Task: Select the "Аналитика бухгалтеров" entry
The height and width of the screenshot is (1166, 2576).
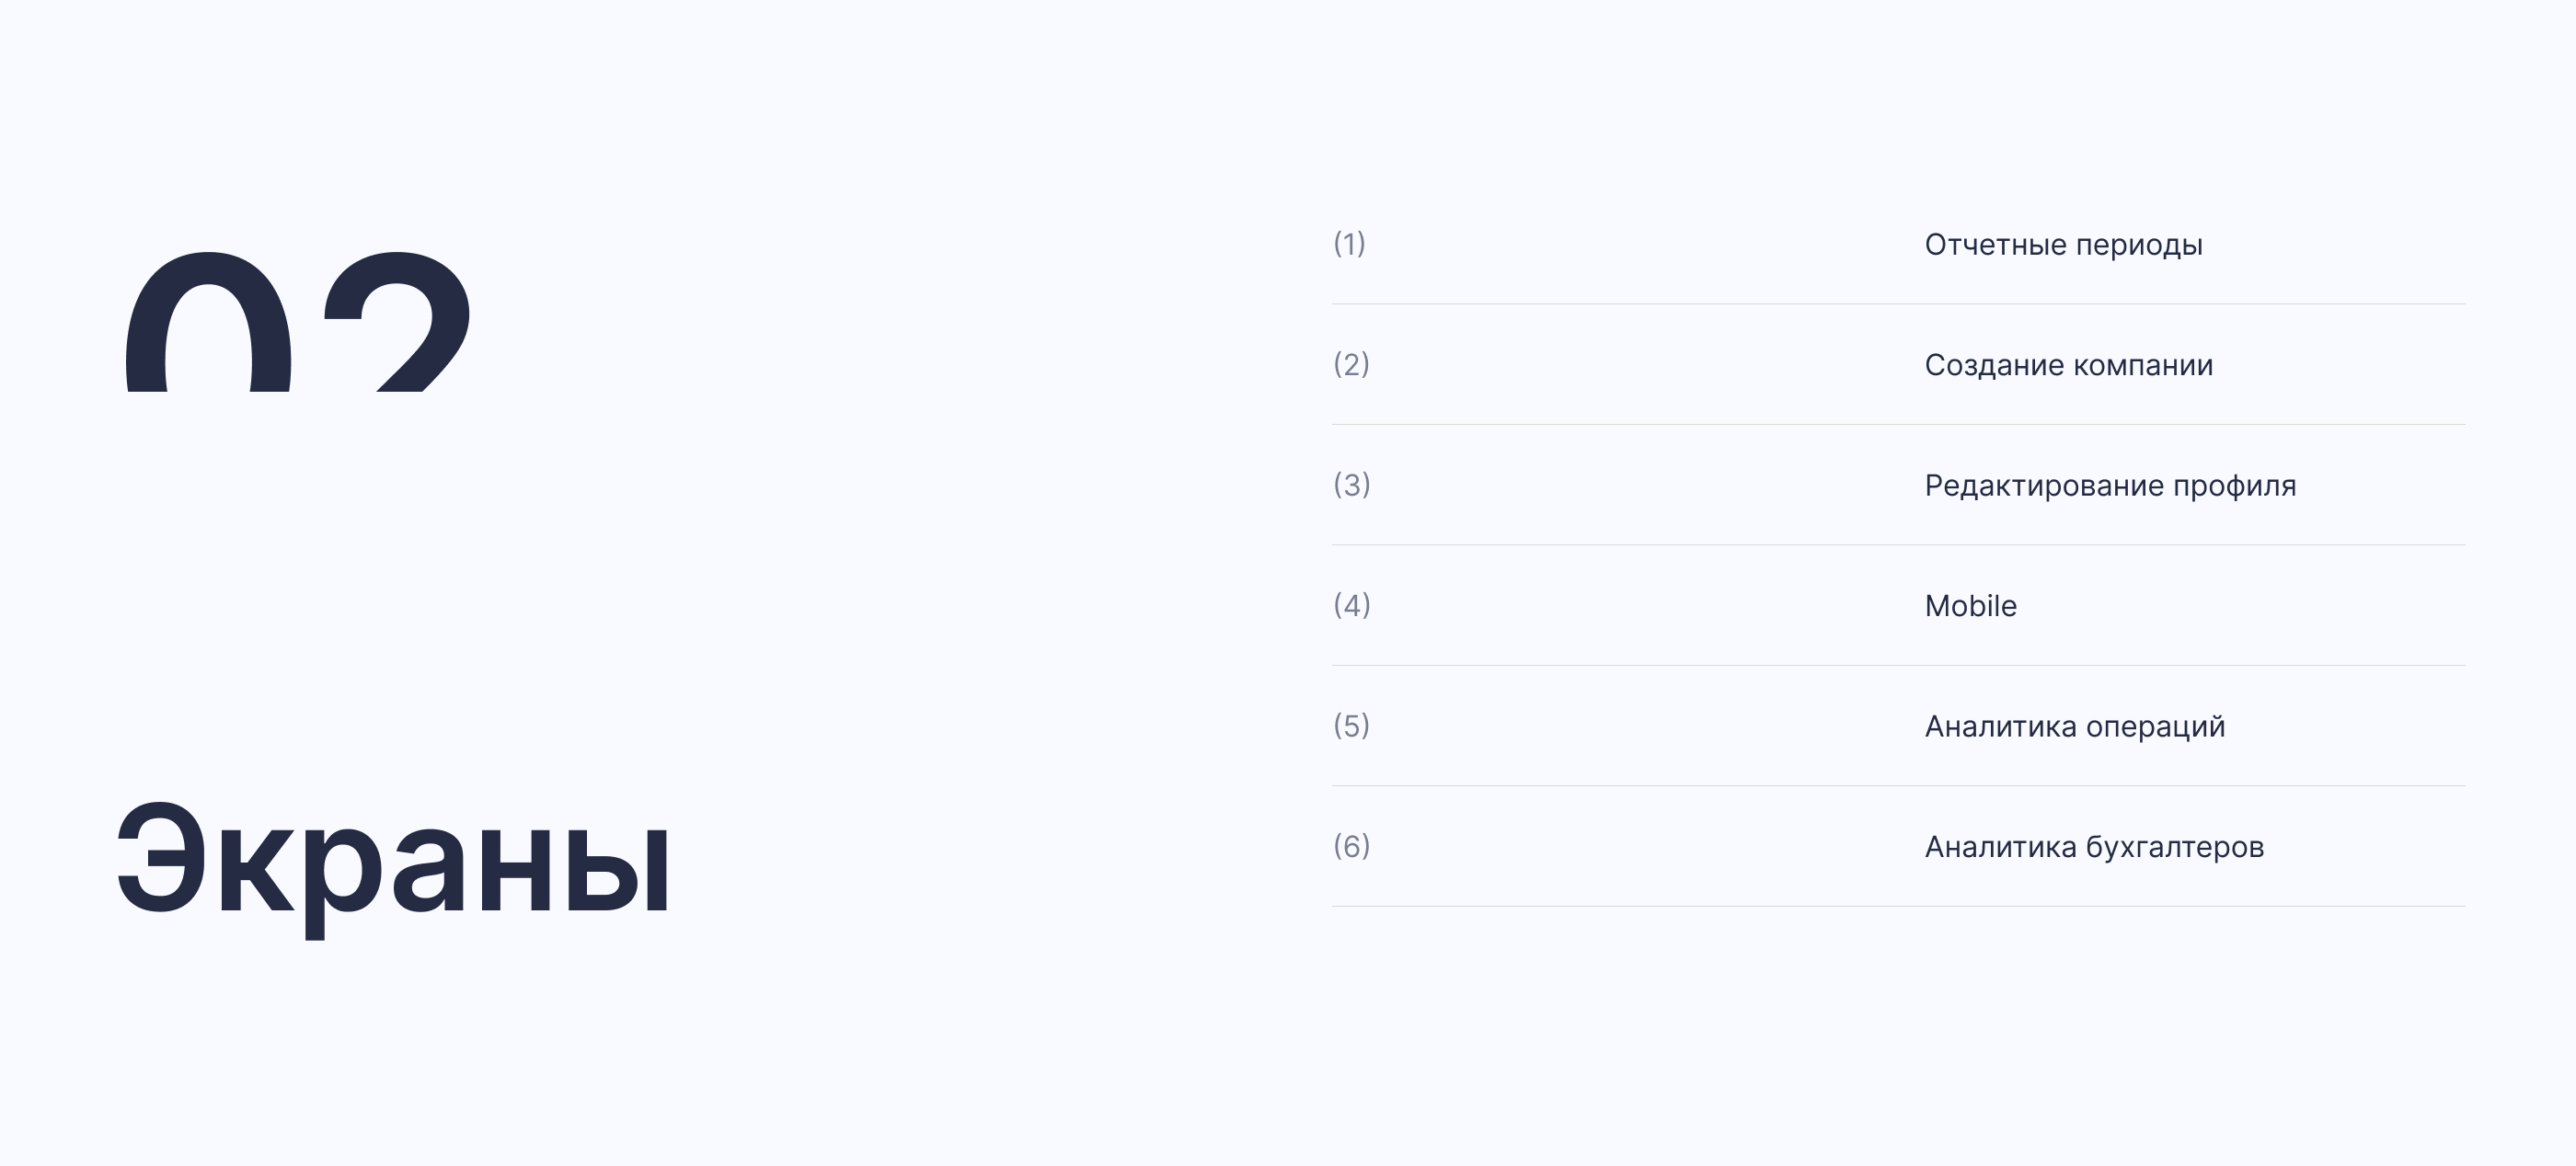Action: click(2094, 847)
